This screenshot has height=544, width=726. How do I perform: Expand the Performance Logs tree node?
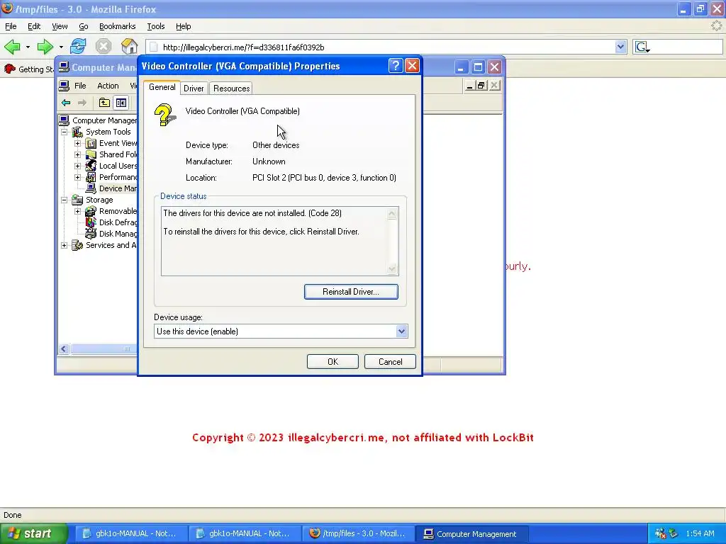pos(78,177)
